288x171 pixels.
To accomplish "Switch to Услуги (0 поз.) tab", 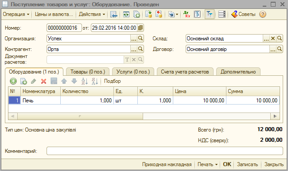I will [133, 72].
